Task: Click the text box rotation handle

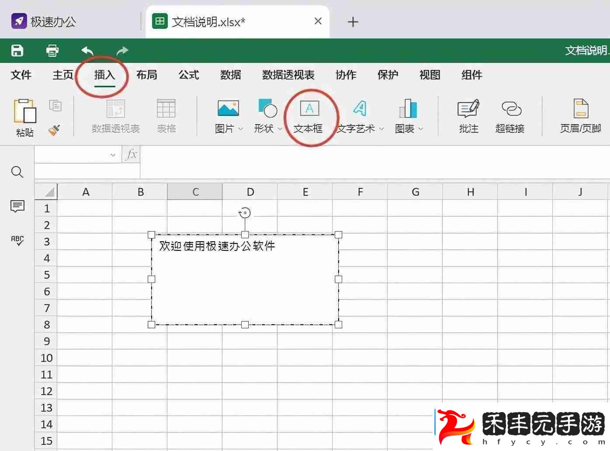Action: click(245, 213)
